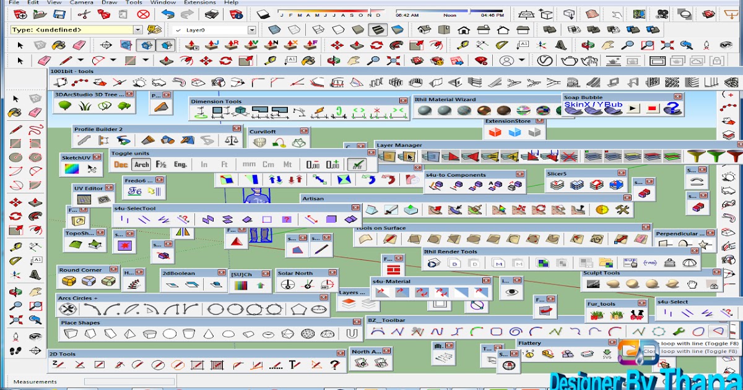Click the red cube in ExtensionStore toolbar
Image resolution: width=743 pixels, height=390 pixels.
point(493,132)
